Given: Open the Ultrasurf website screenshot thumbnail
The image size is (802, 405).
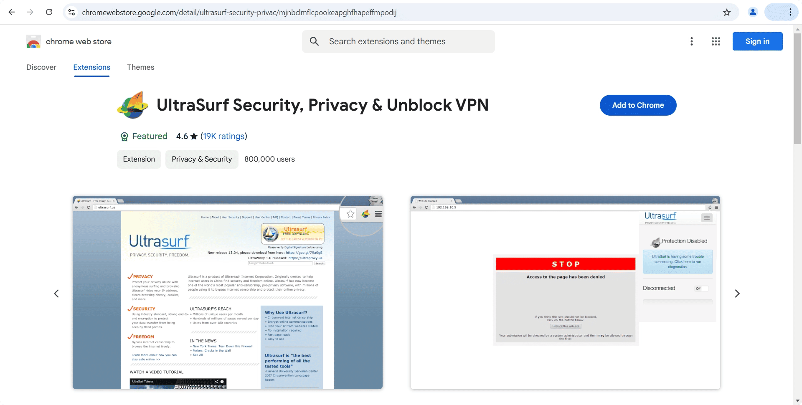Looking at the screenshot, I should 228,292.
